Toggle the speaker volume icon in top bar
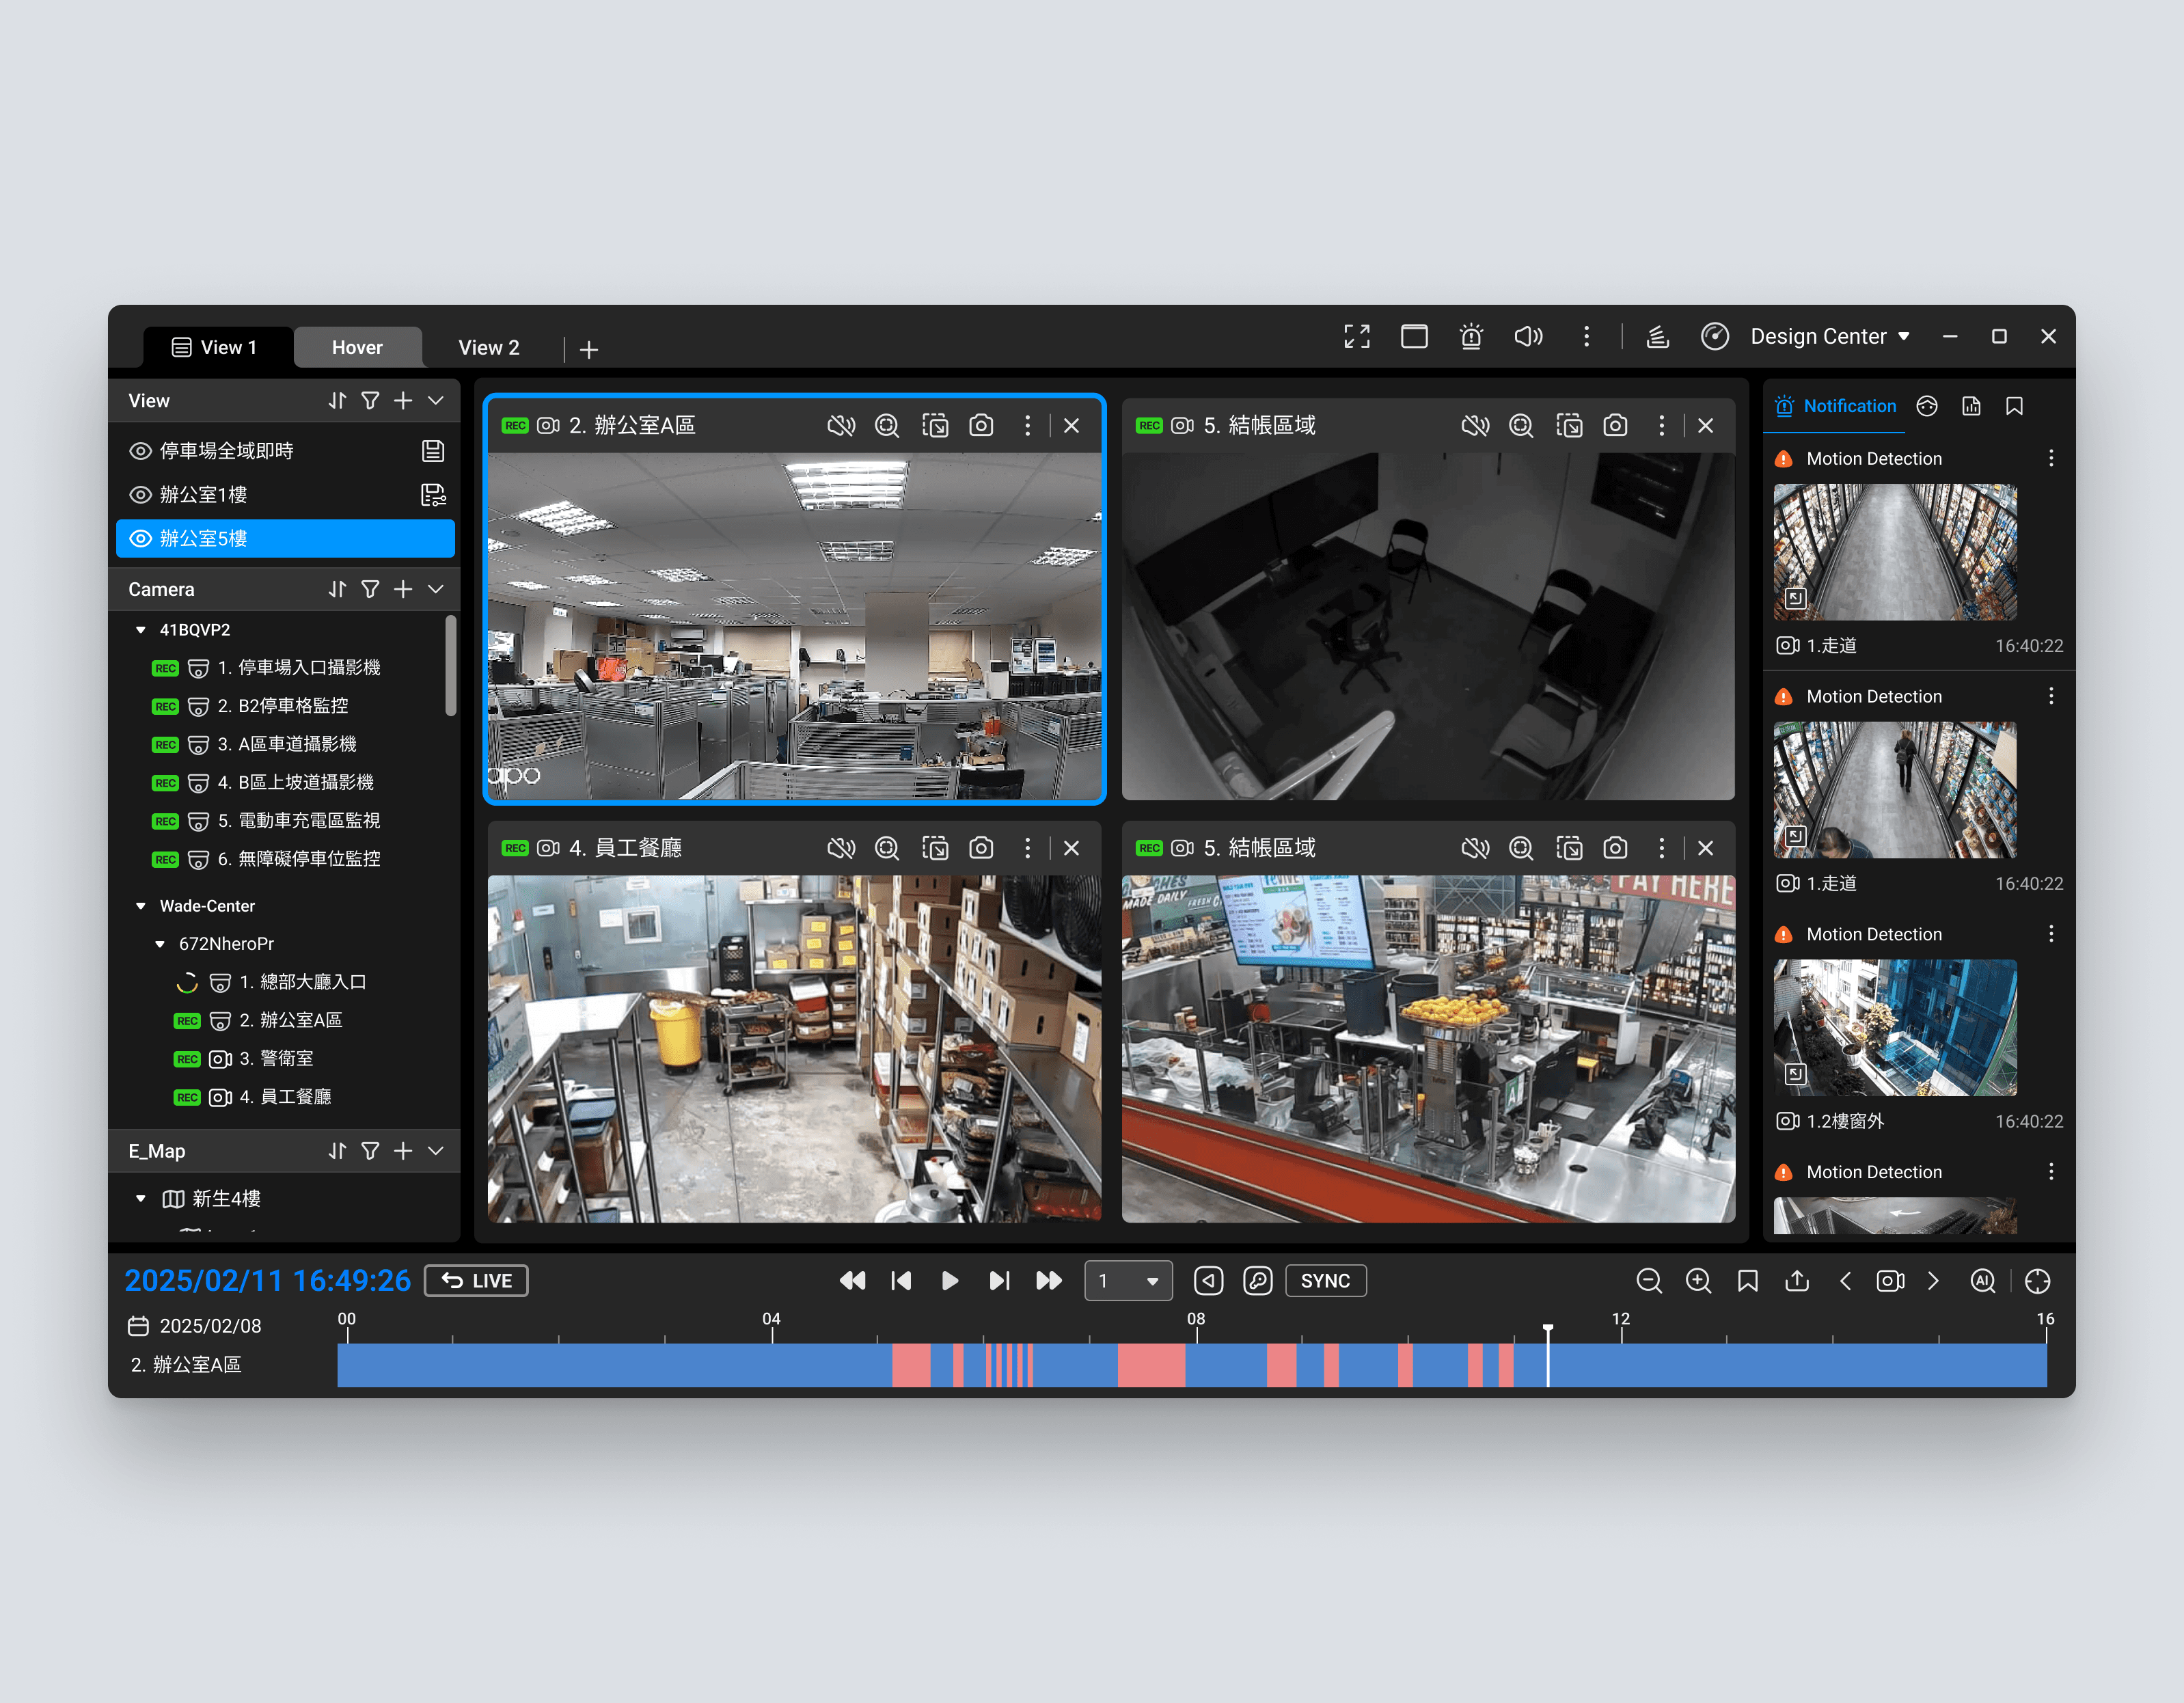This screenshot has width=2184, height=1703. (1528, 337)
